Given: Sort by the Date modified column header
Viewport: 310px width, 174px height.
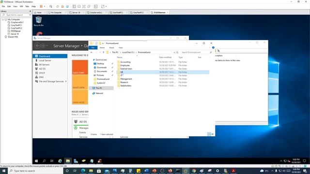Looking at the screenshot, I should tap(165, 57).
